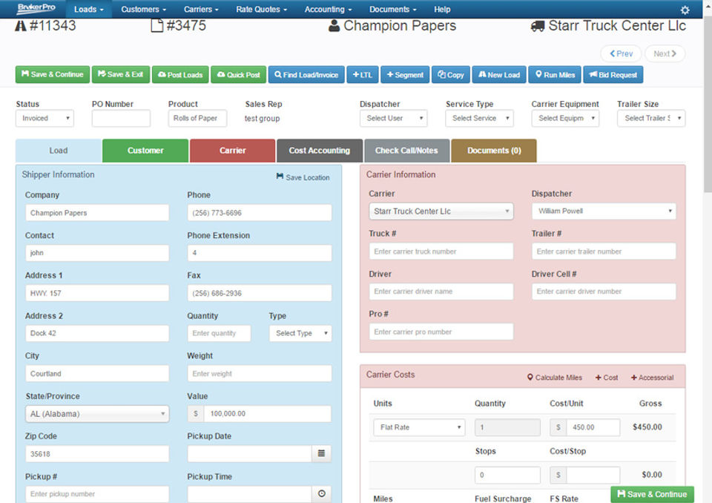712x503 pixels.
Task: Open the Carriers menu
Action: [201, 9]
